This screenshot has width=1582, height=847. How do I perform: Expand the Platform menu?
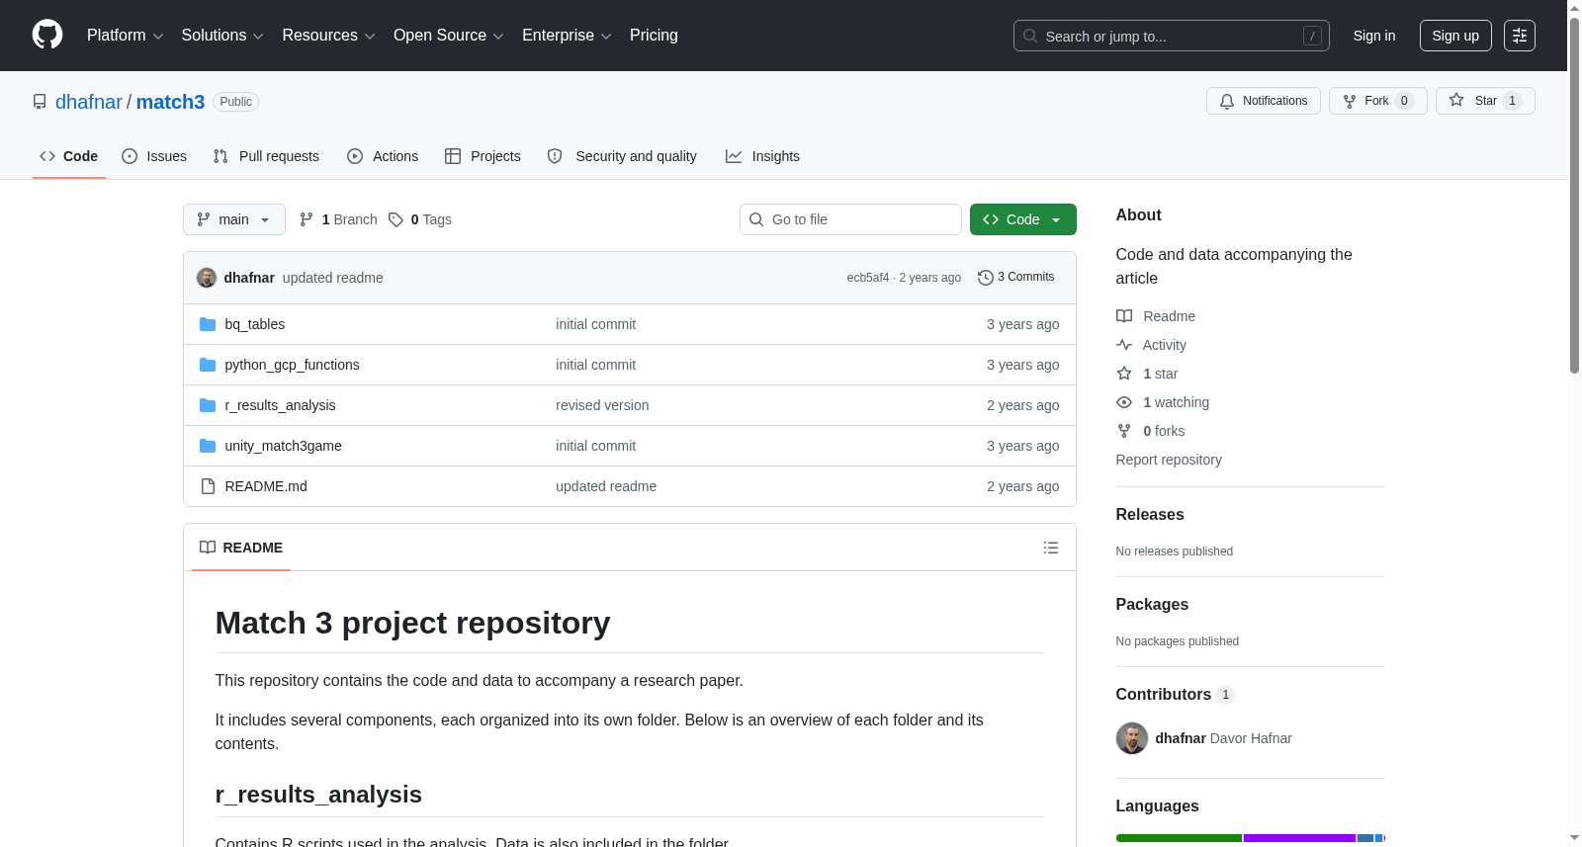125,36
